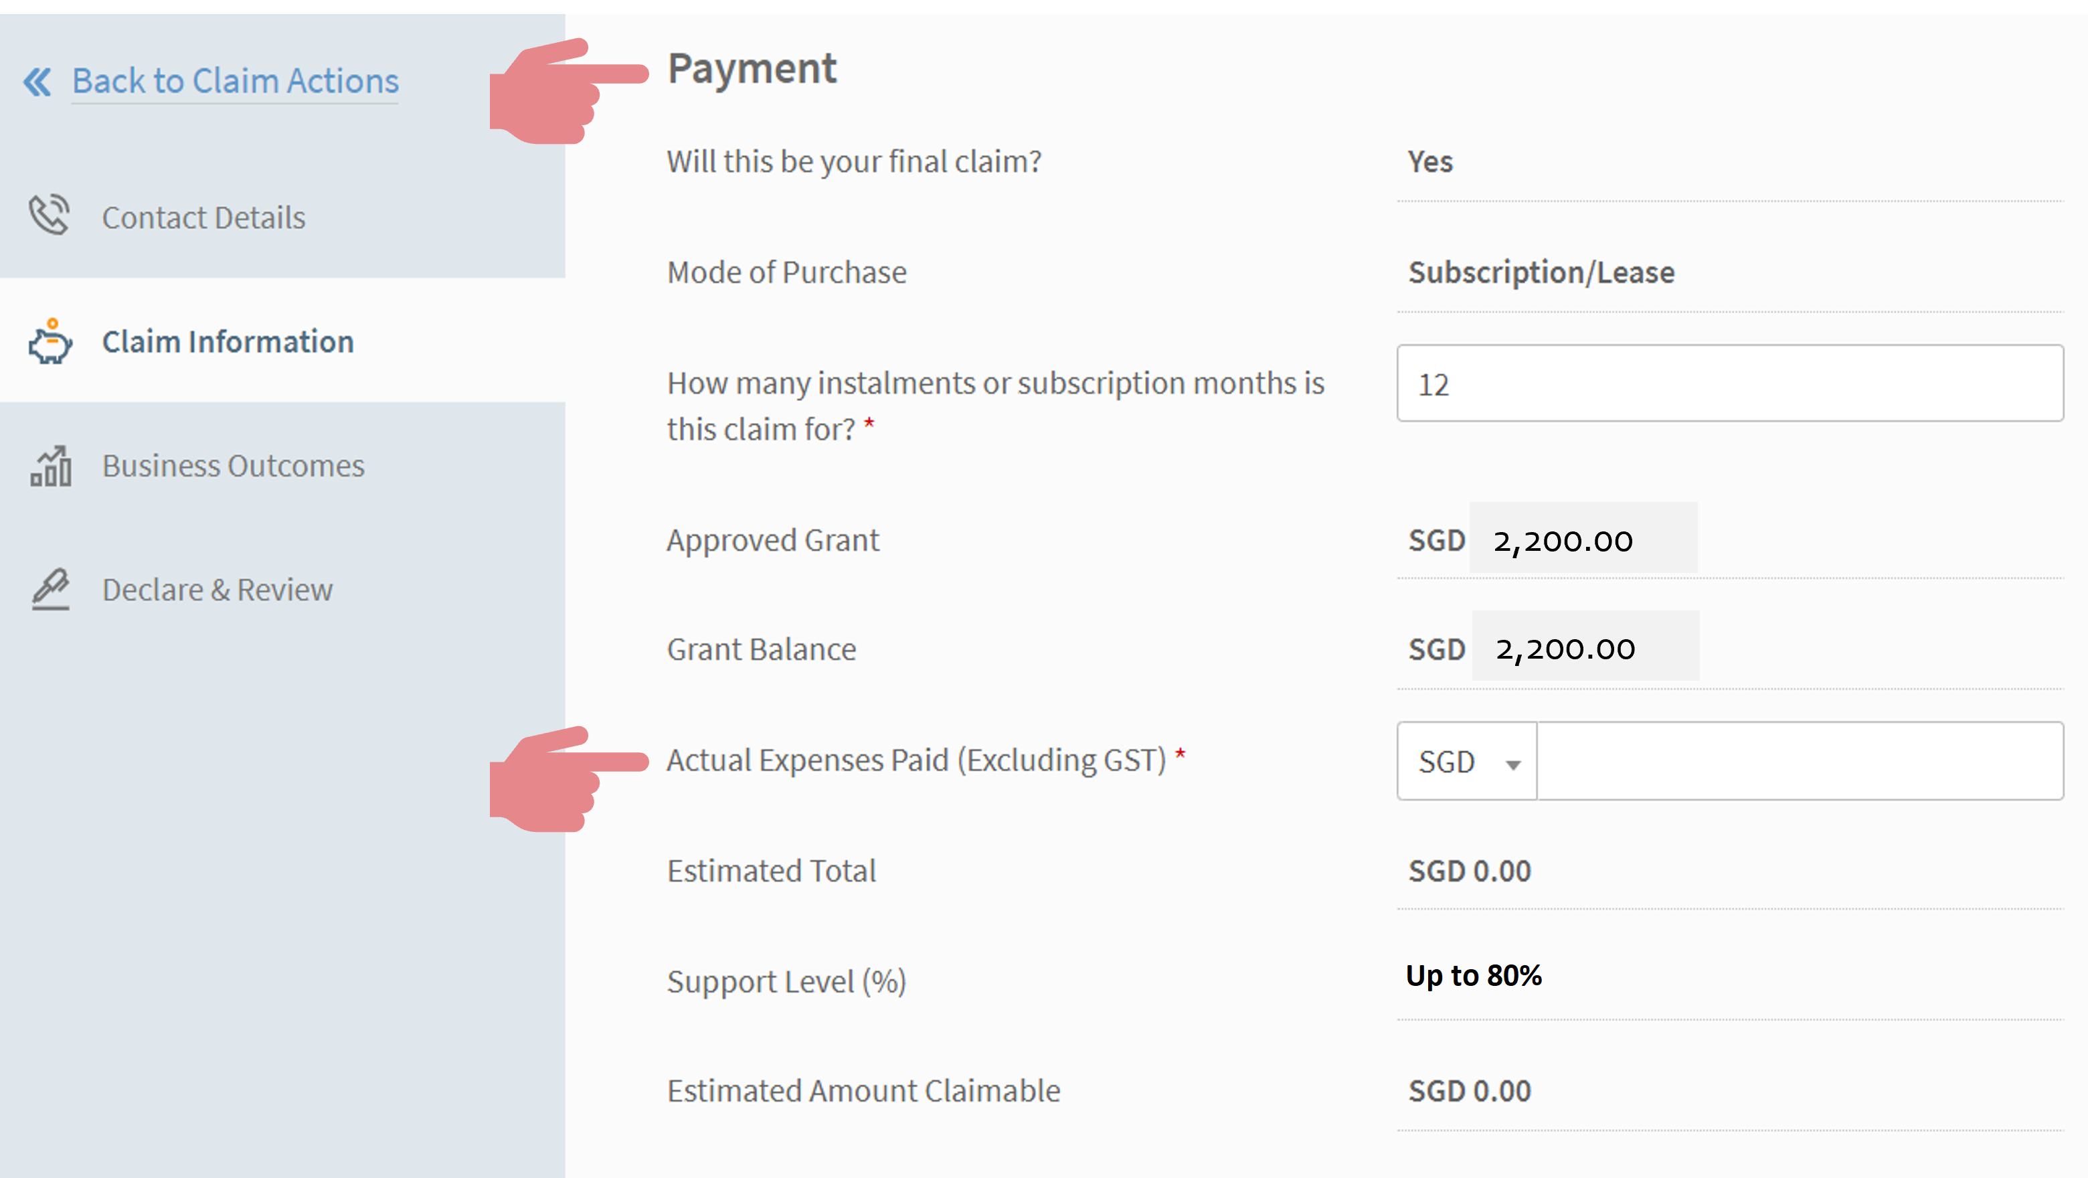Screen dimensions: 2088x1178
Task: Click the Claim Information piggy bank icon
Action: point(50,341)
